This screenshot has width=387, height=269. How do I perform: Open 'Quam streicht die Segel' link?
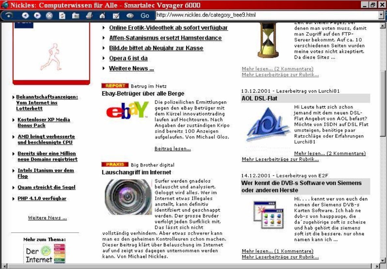click(x=46, y=187)
